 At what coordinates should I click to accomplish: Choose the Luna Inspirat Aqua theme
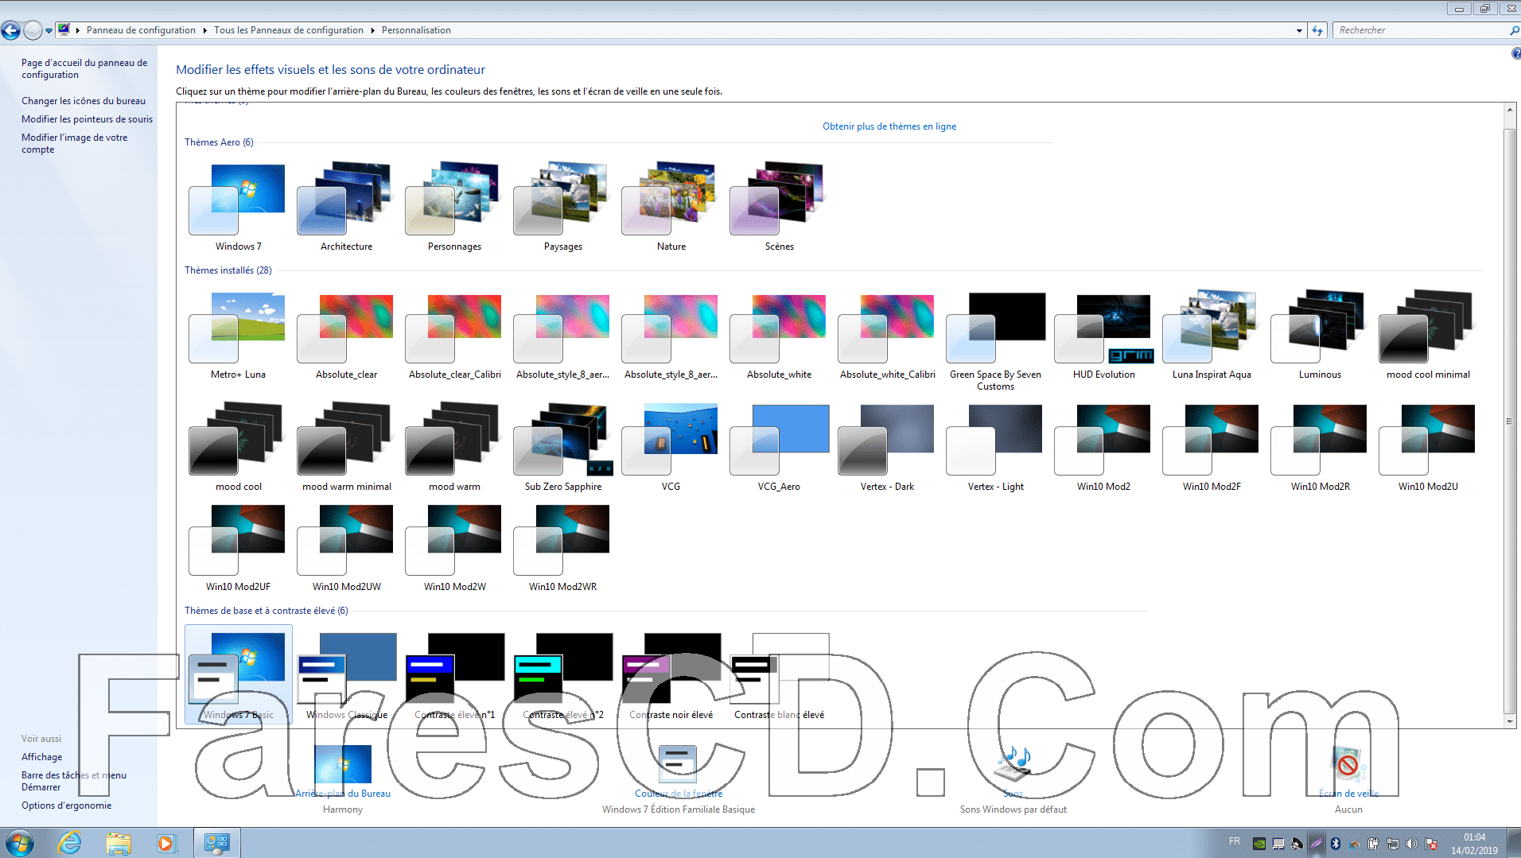click(1212, 334)
